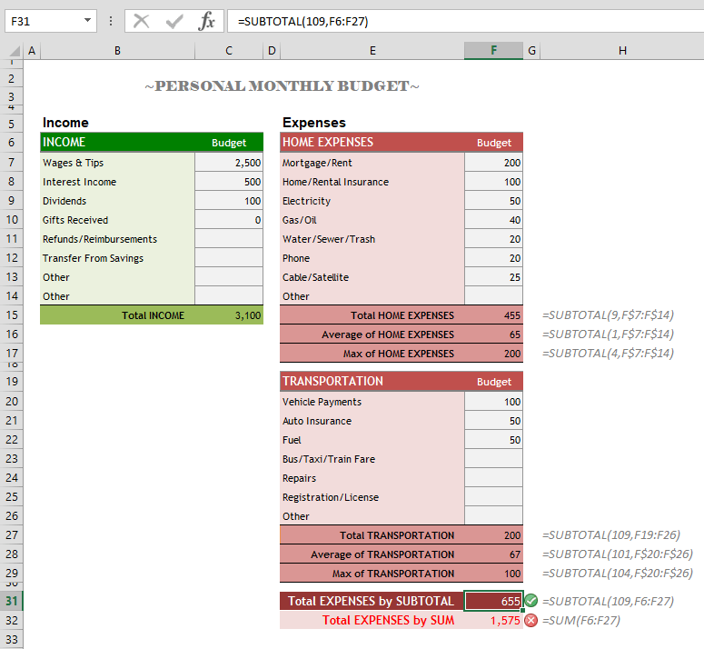Image resolution: width=704 pixels, height=649 pixels.
Task: Click the Total EXPENSES by SUBTOTAL label
Action: [x=371, y=601]
